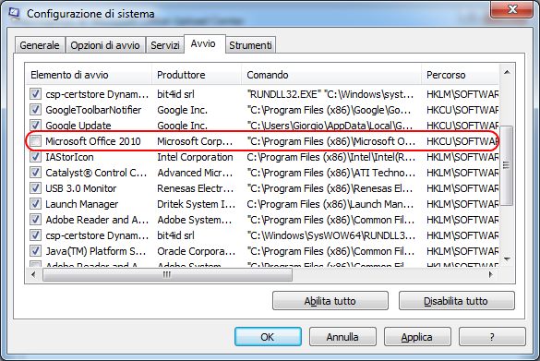Select the Google Update item name
The image size is (540, 361).
78,126
